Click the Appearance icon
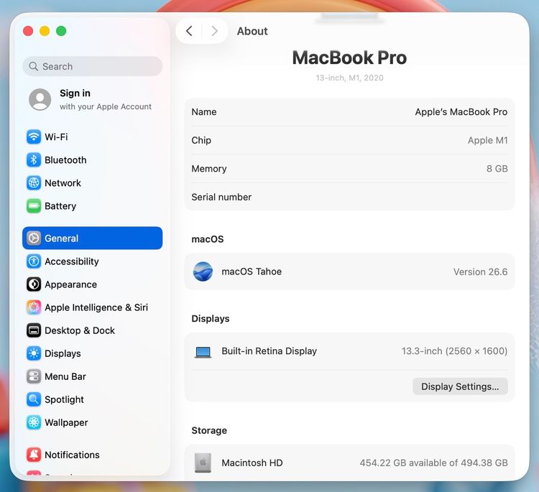The height and width of the screenshot is (492, 539). pos(34,284)
